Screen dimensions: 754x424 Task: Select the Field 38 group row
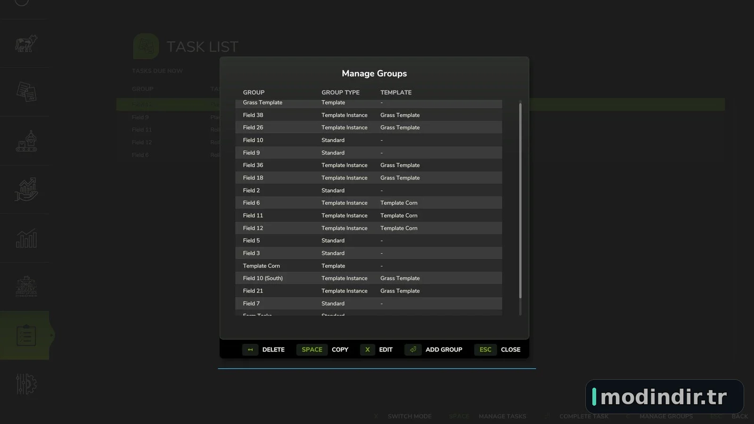(x=369, y=115)
